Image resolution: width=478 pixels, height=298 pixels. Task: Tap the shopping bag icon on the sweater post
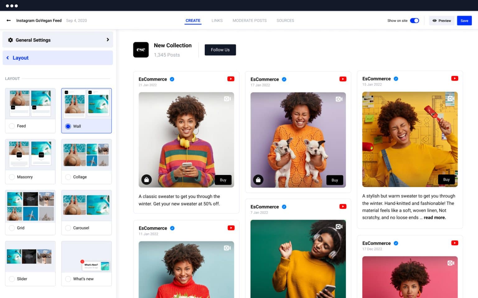coord(147,180)
